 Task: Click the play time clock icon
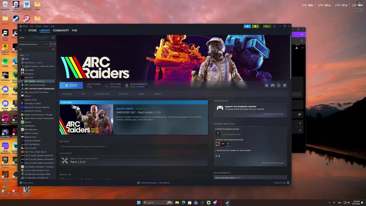pyautogui.click(x=107, y=85)
